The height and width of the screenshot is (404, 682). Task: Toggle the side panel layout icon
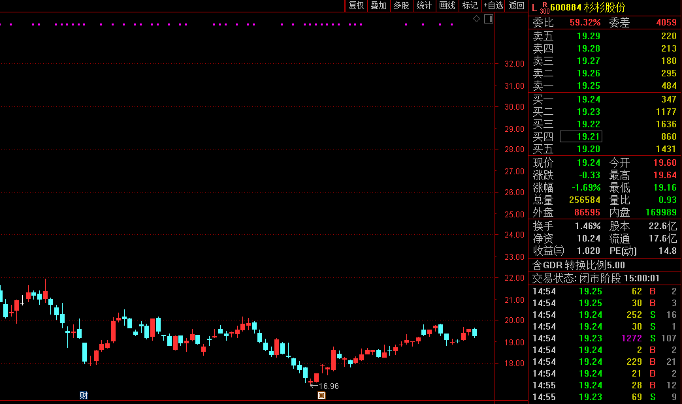point(489,19)
